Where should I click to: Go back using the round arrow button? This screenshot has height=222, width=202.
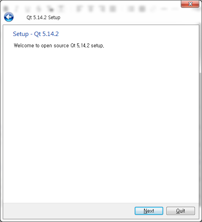pos(9,17)
